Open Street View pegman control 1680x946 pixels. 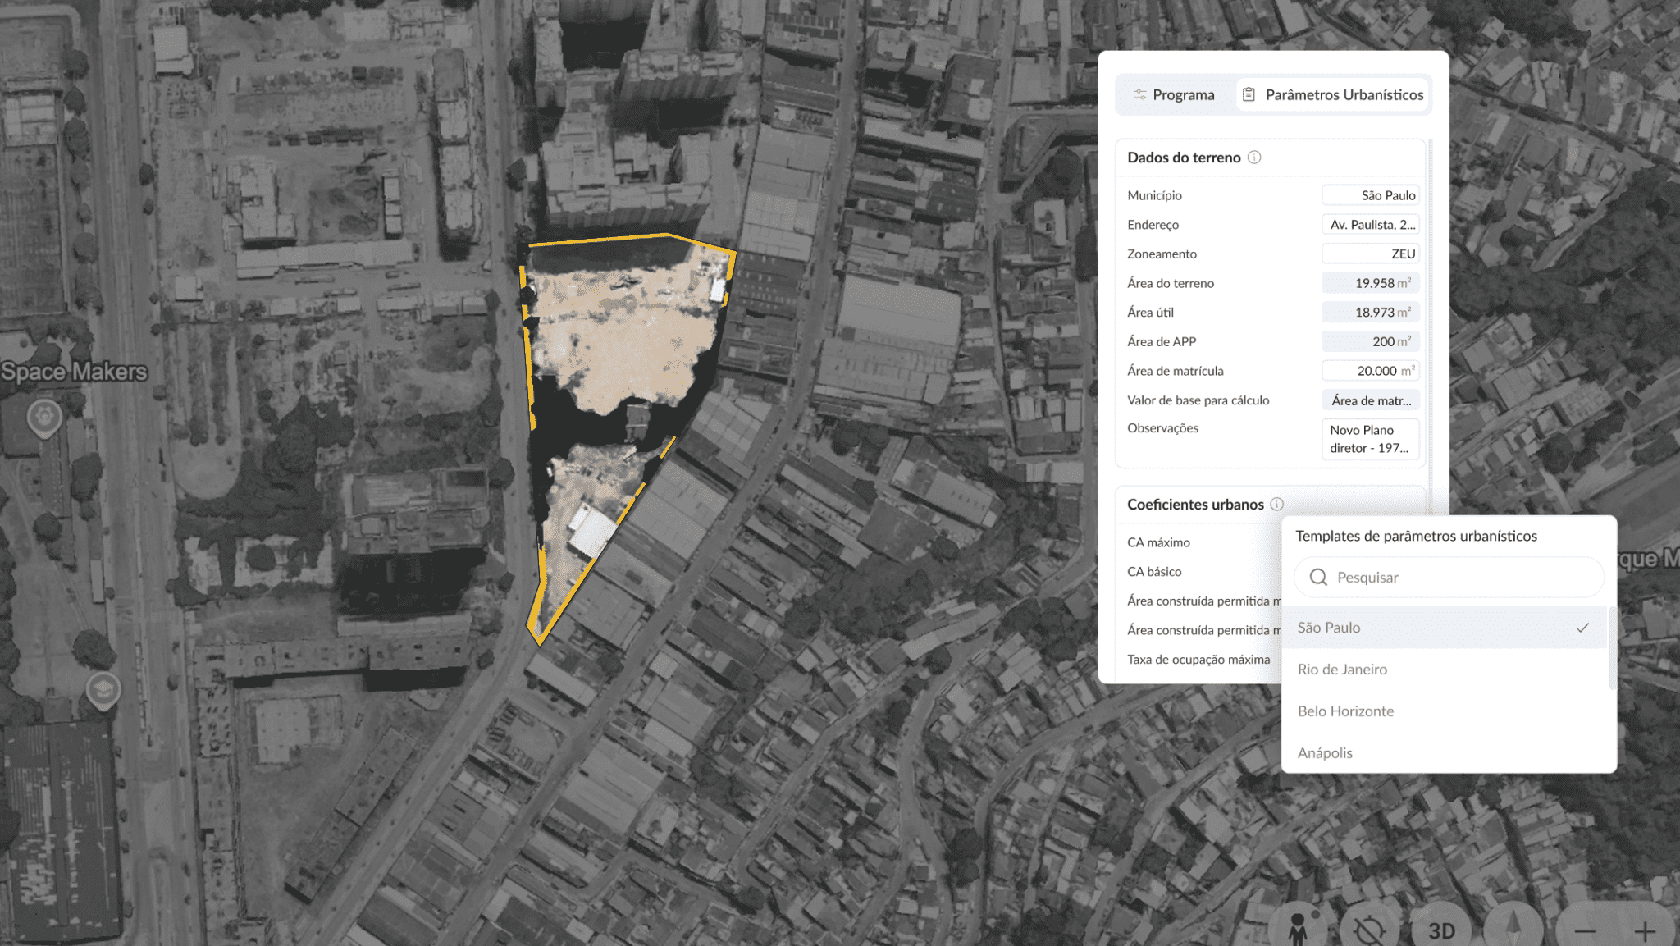click(1298, 929)
